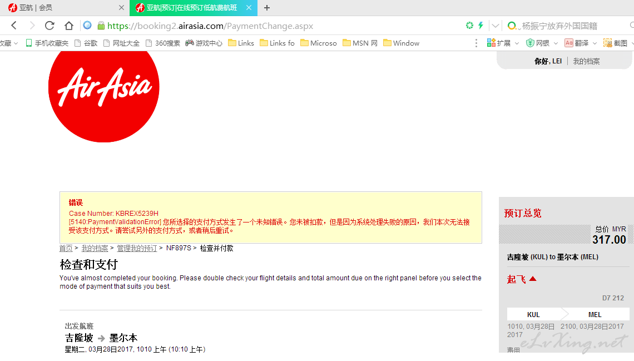Click booking number NF897S in breadcrumb

[x=179, y=248]
